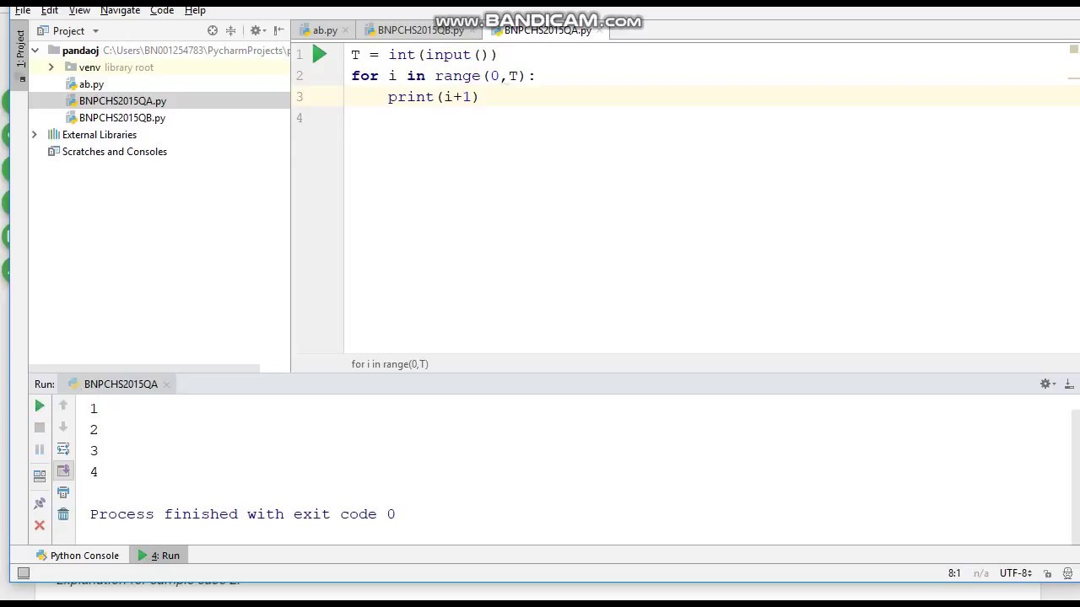Close the run session with the red X
Viewport: 1080px width, 607px height.
click(x=40, y=525)
